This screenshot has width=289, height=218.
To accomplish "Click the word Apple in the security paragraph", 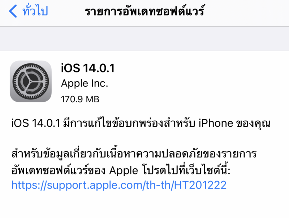I will (124, 171).
